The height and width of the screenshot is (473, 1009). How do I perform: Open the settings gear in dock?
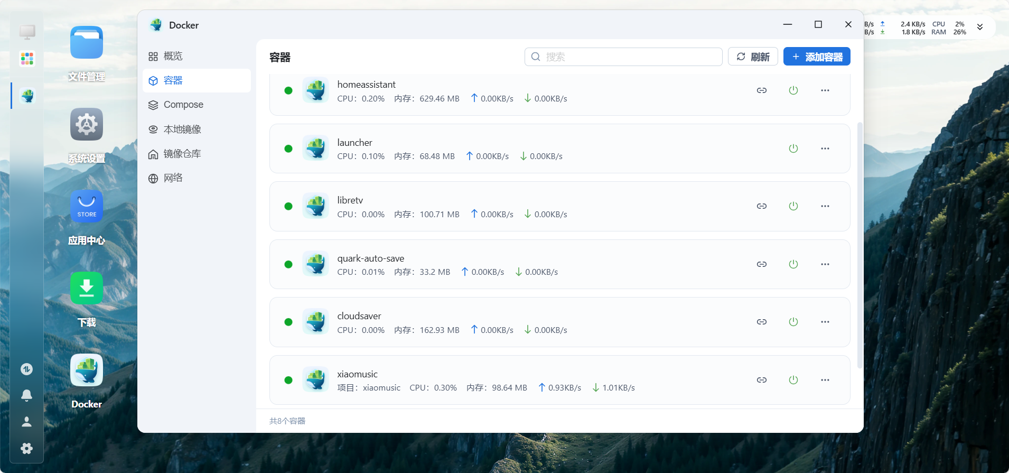(x=27, y=449)
